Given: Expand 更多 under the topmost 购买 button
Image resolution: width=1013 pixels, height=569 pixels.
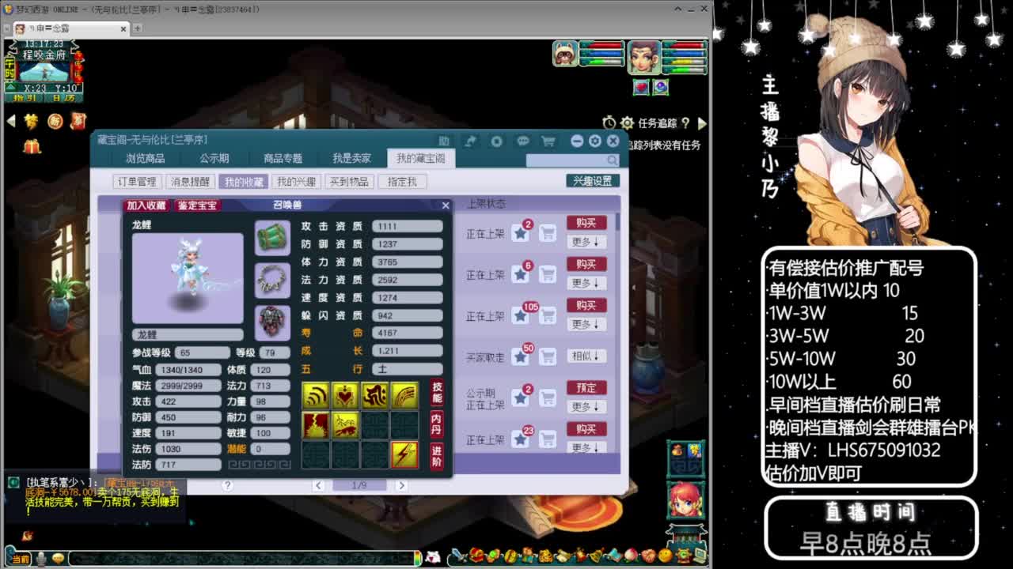Looking at the screenshot, I should [x=587, y=242].
